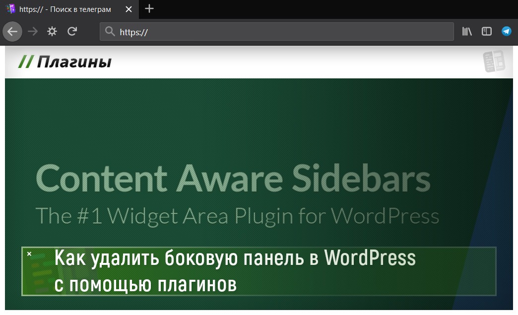Reload the page with the refresh icon
Screen dimensions: 518x315
[72, 32]
